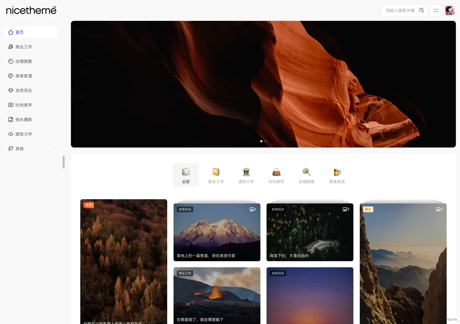Open the 时尚美学 camera icon in sidebar
Screen dimensions: 460x324
coord(11,105)
